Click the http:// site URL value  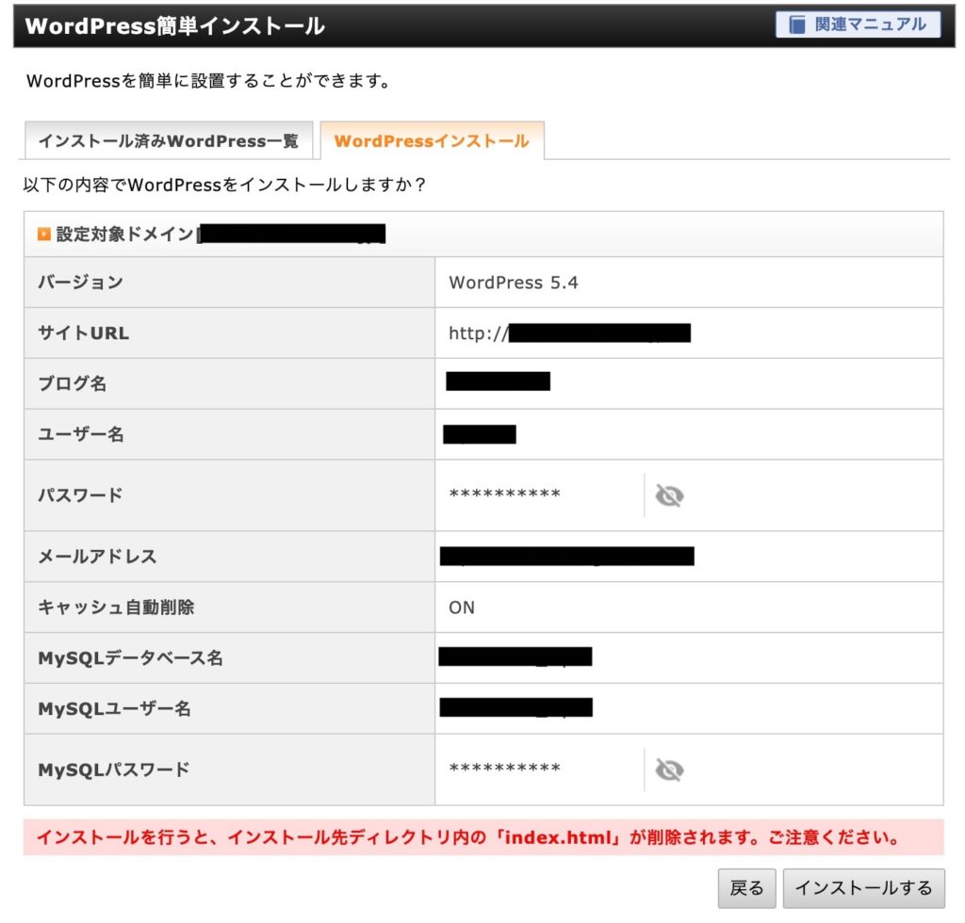[478, 333]
